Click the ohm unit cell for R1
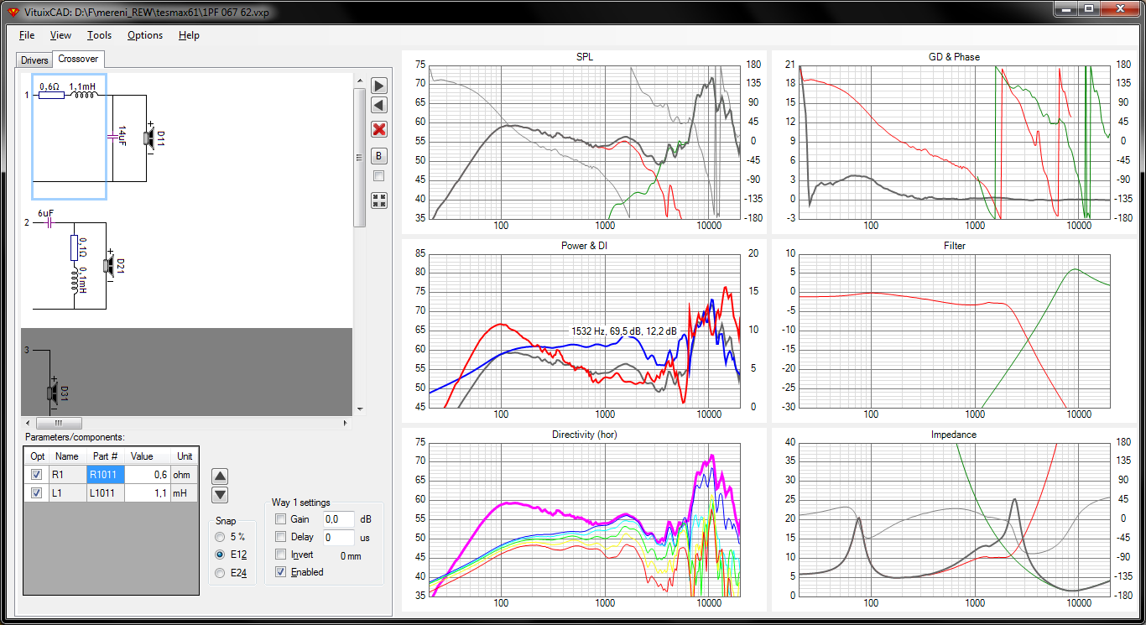The image size is (1146, 625). tap(184, 475)
